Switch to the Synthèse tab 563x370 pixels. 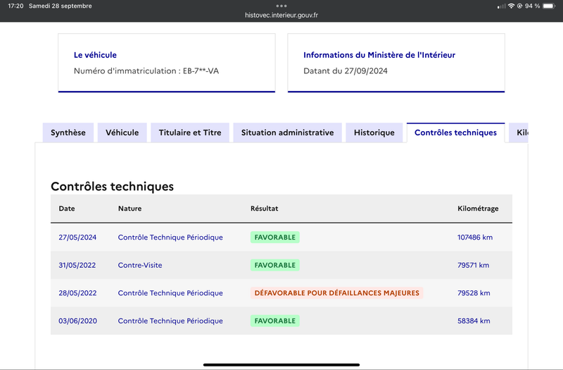[68, 132]
